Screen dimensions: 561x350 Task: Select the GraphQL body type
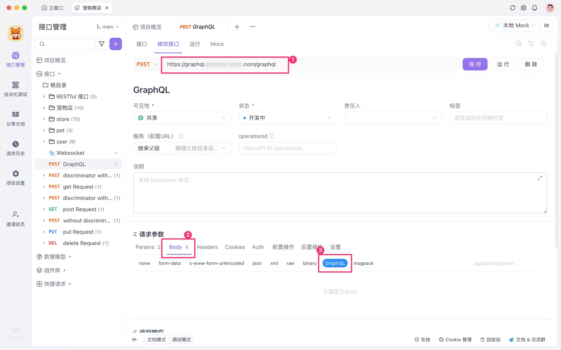point(335,263)
